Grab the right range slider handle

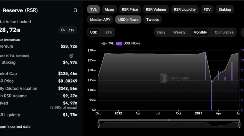239,124
